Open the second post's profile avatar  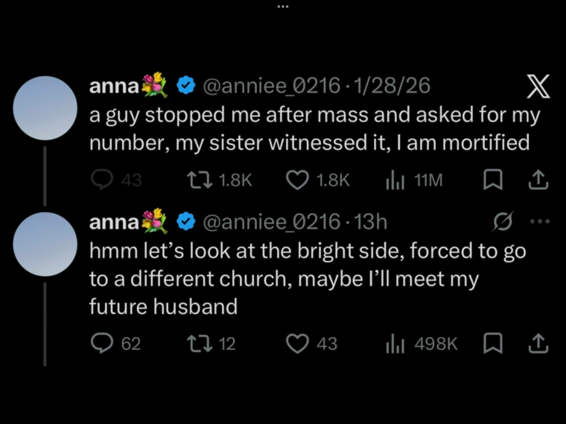(45, 244)
